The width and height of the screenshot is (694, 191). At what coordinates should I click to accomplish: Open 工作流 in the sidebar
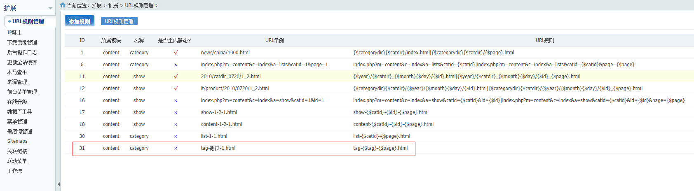[x=14, y=171]
